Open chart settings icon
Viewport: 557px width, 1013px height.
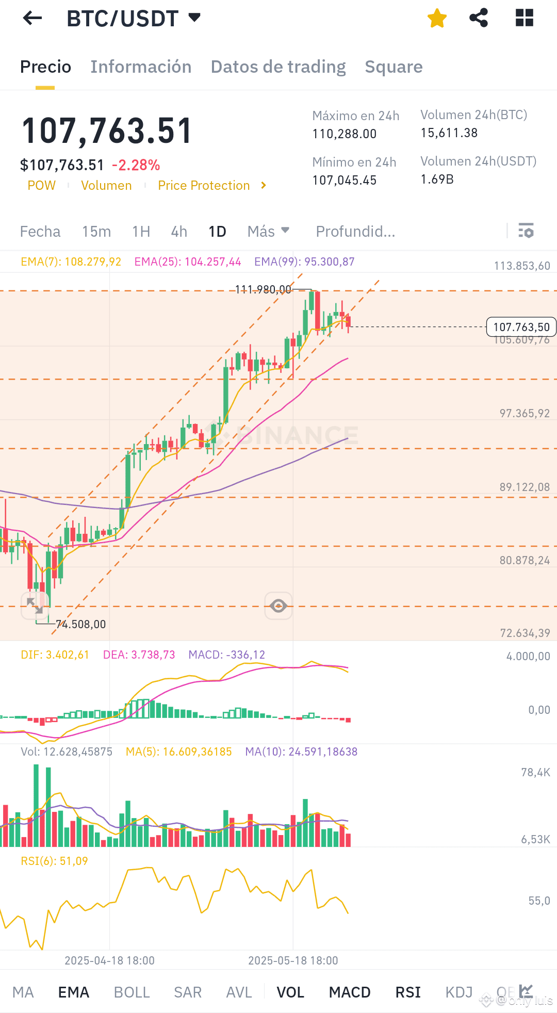526,231
